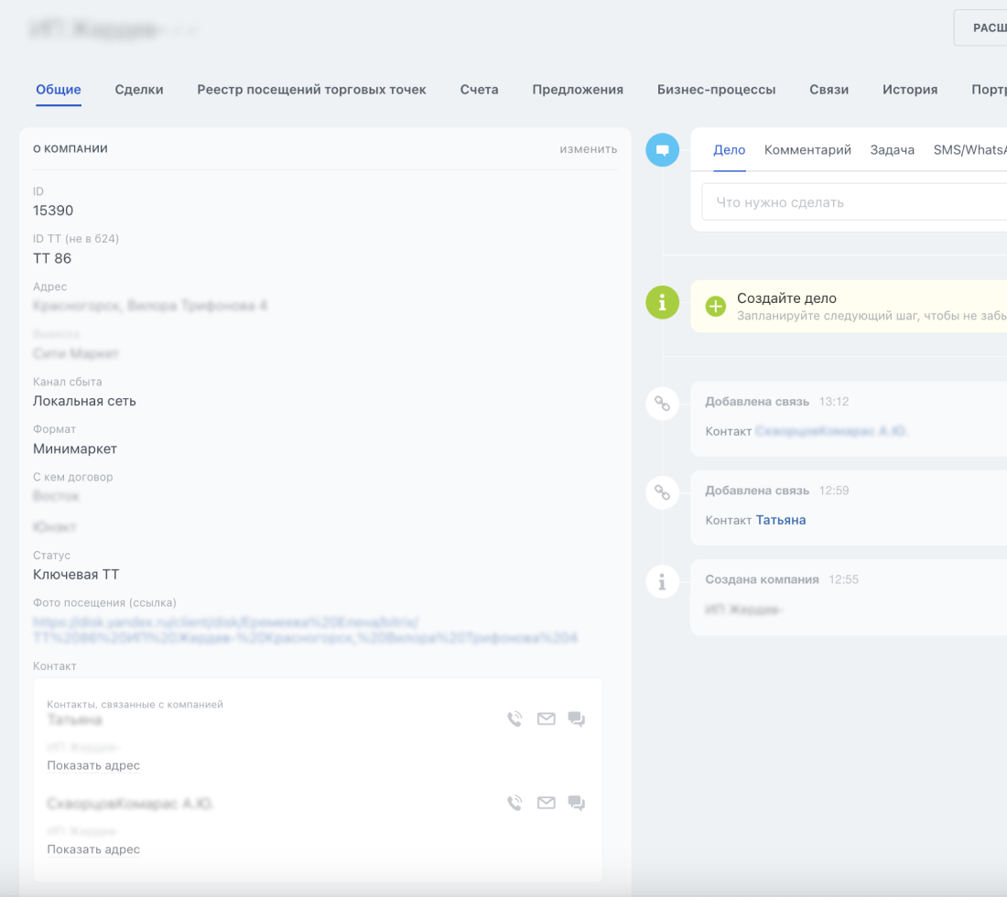Click green info icon in timeline
1007x897 pixels.
662,301
